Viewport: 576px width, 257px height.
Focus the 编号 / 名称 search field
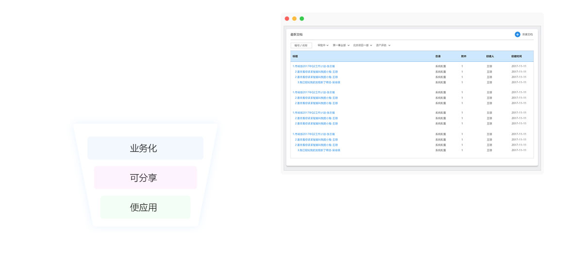click(301, 46)
